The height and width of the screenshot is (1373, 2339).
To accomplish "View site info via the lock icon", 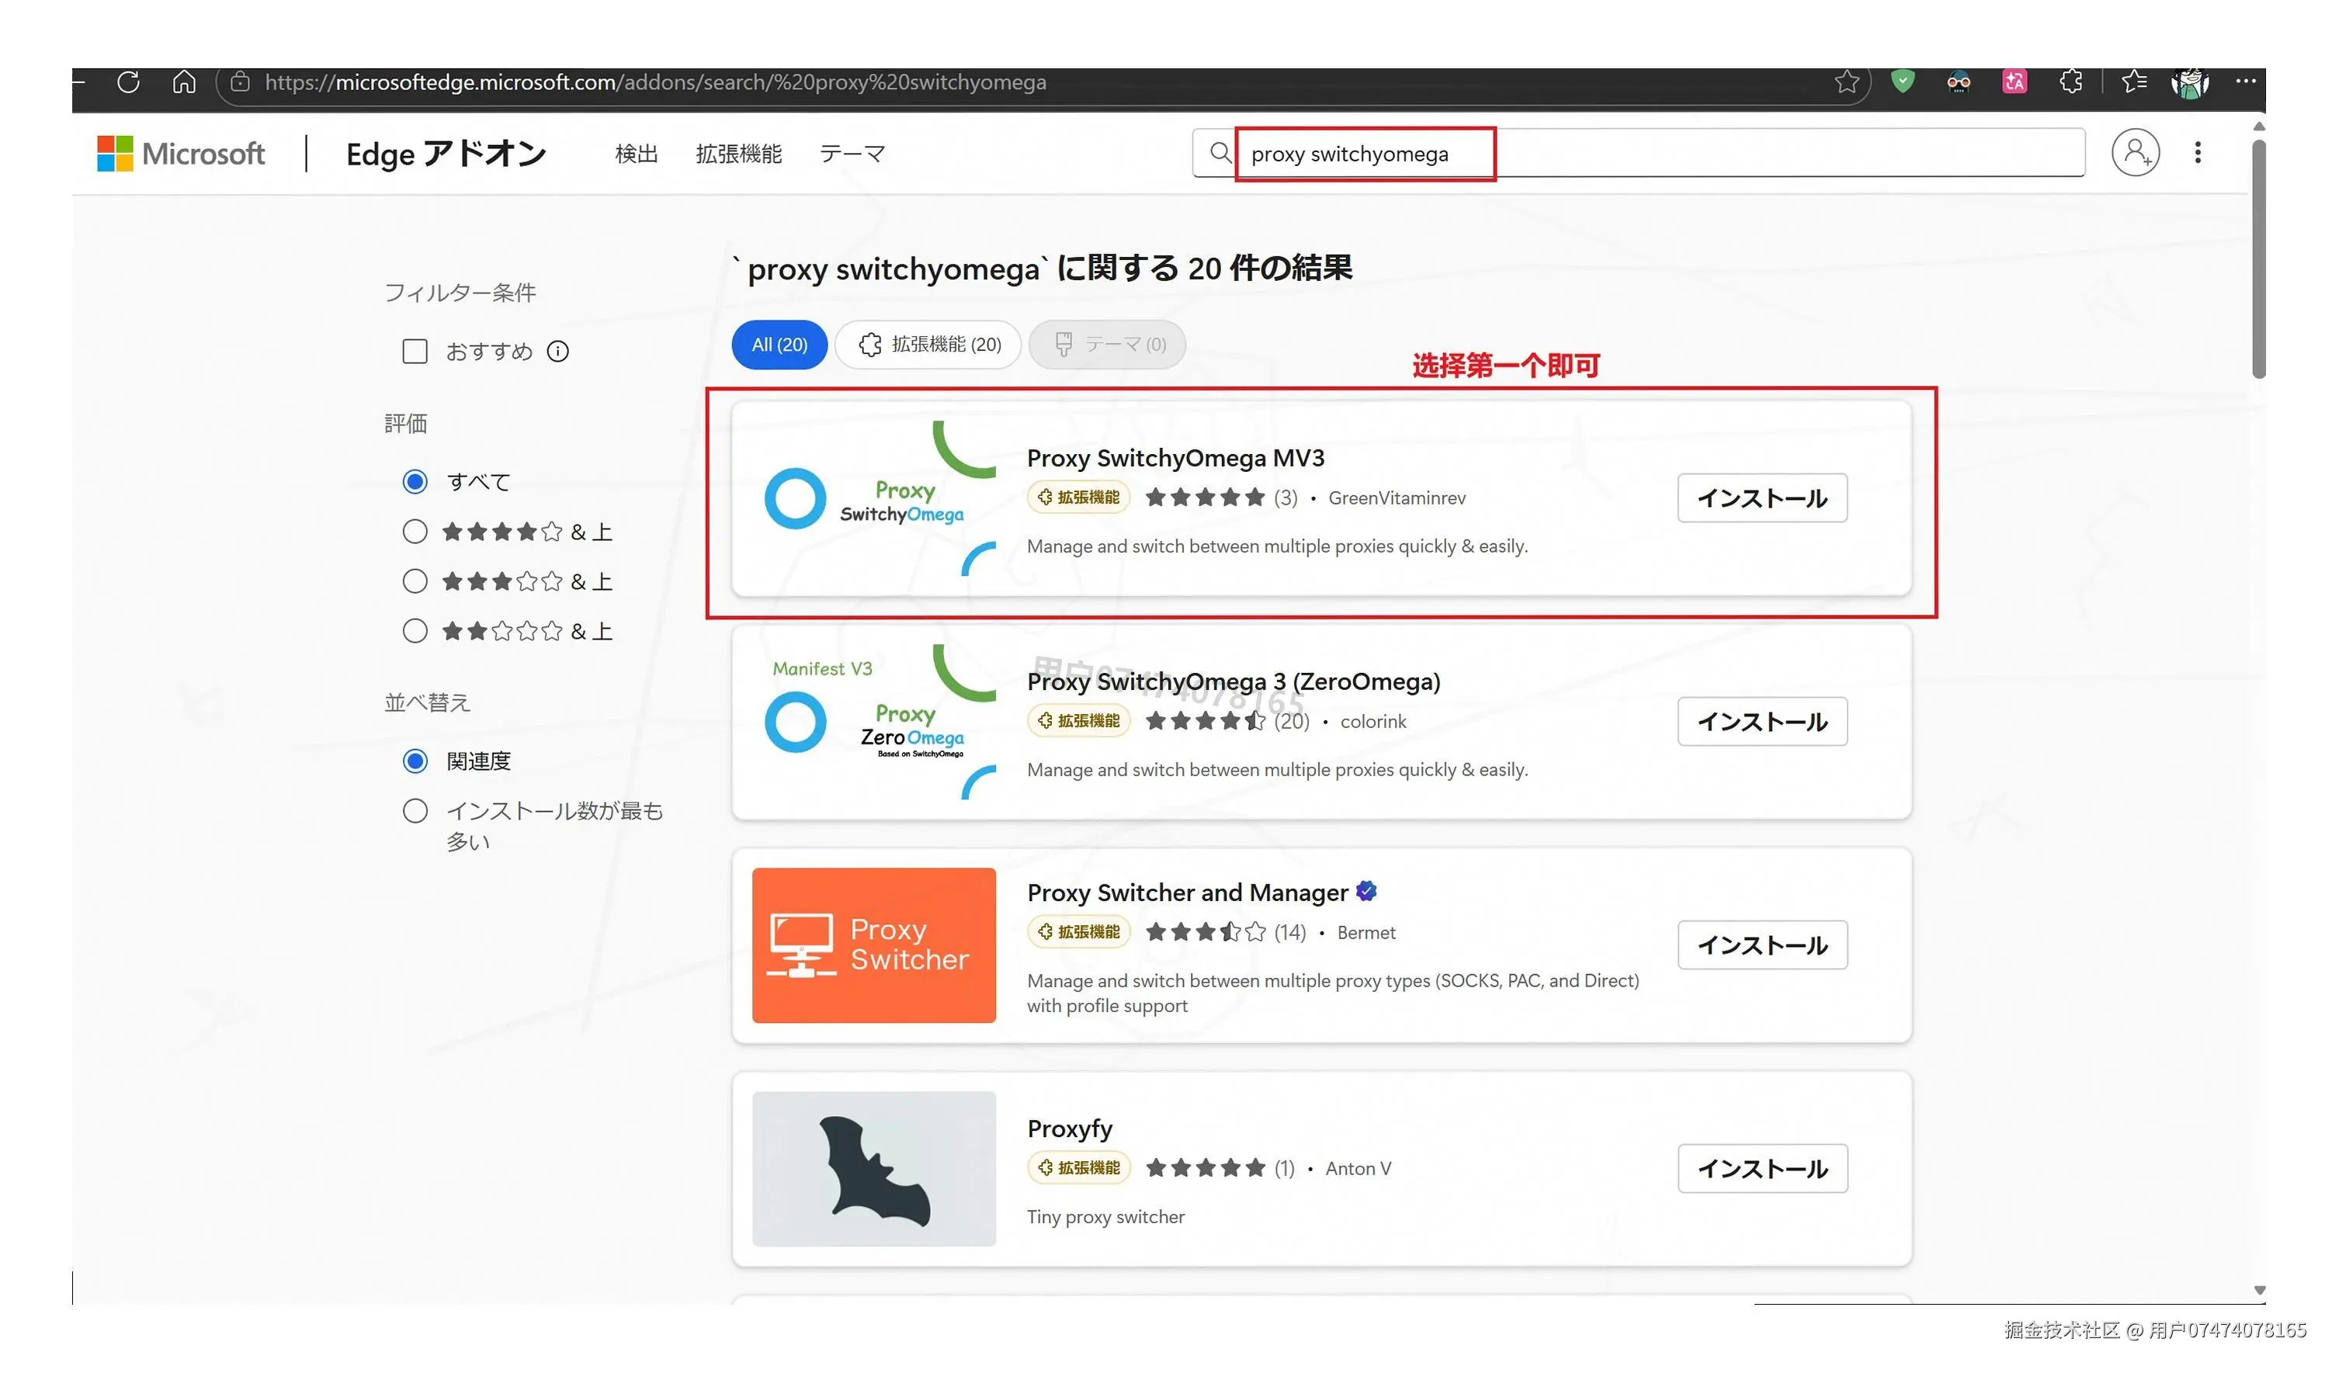I will pos(241,81).
